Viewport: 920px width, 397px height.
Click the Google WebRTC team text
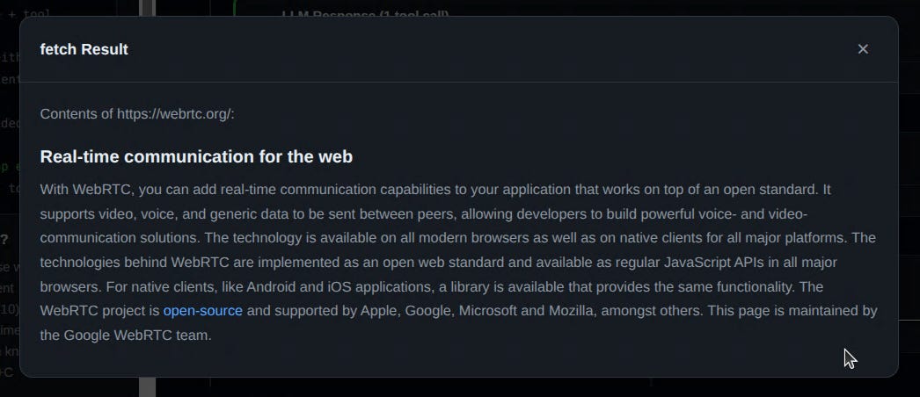137,336
